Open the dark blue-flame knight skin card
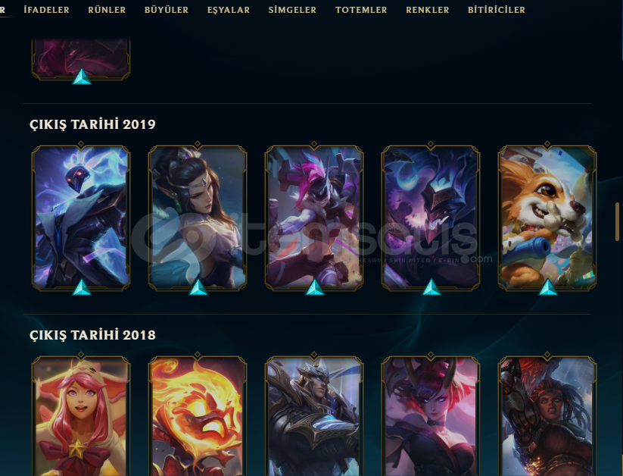The width and height of the screenshot is (623, 476). click(431, 218)
